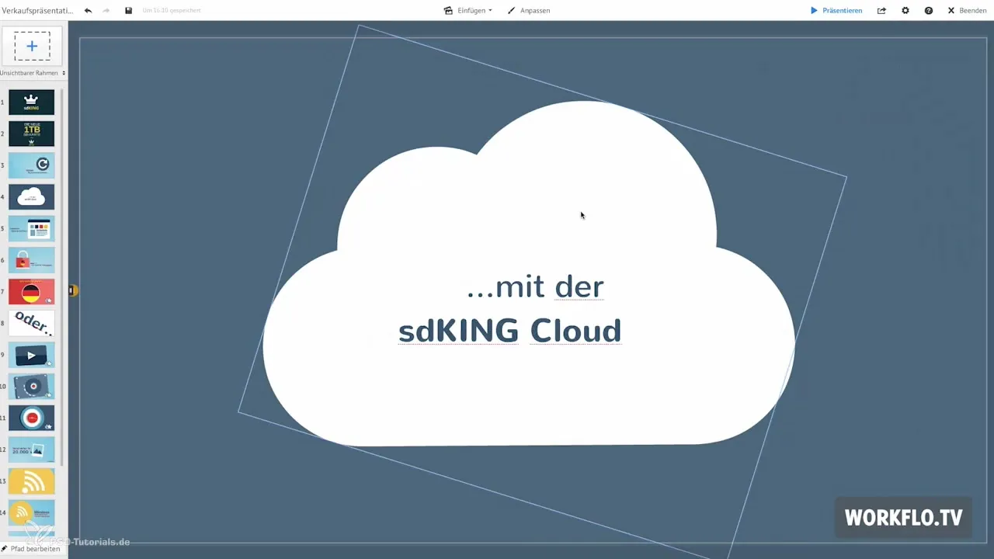Select slide 9 play button thumbnail
Screen dimensions: 994x559
pyautogui.click(x=32, y=355)
